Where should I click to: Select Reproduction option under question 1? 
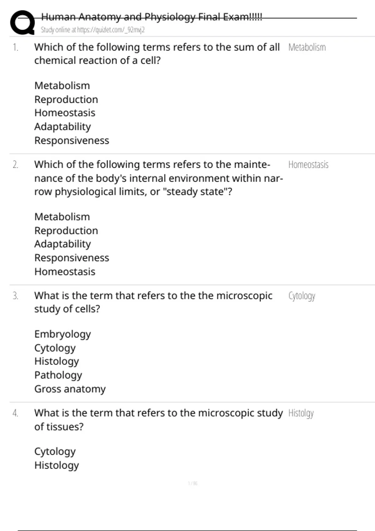[x=66, y=99]
